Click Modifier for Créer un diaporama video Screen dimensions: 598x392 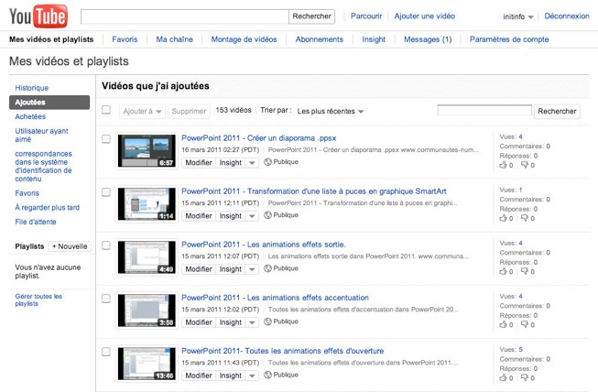pos(199,163)
